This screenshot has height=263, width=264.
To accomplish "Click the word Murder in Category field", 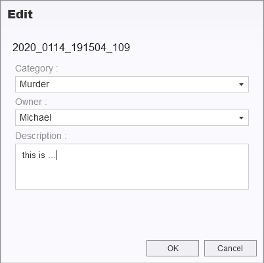I will (x=34, y=84).
